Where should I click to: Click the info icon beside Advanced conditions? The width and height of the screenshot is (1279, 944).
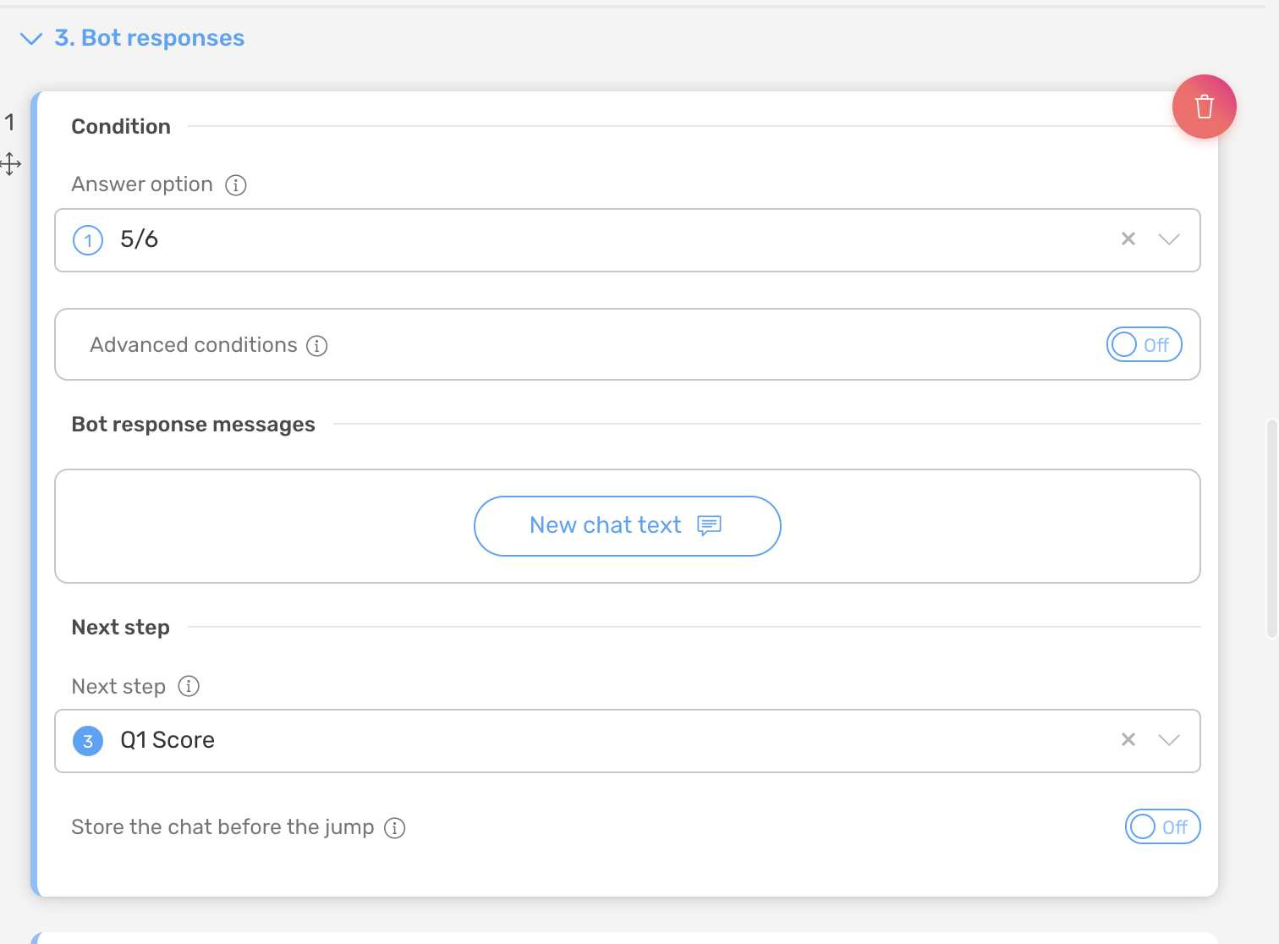[316, 345]
